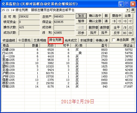Click the -B cancel buy orders button

coord(114,21)
